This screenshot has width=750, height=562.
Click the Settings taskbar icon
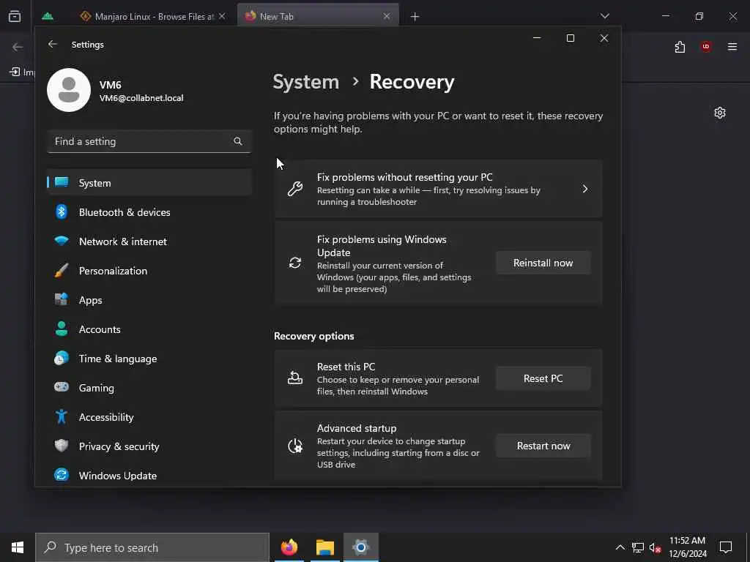(361, 547)
